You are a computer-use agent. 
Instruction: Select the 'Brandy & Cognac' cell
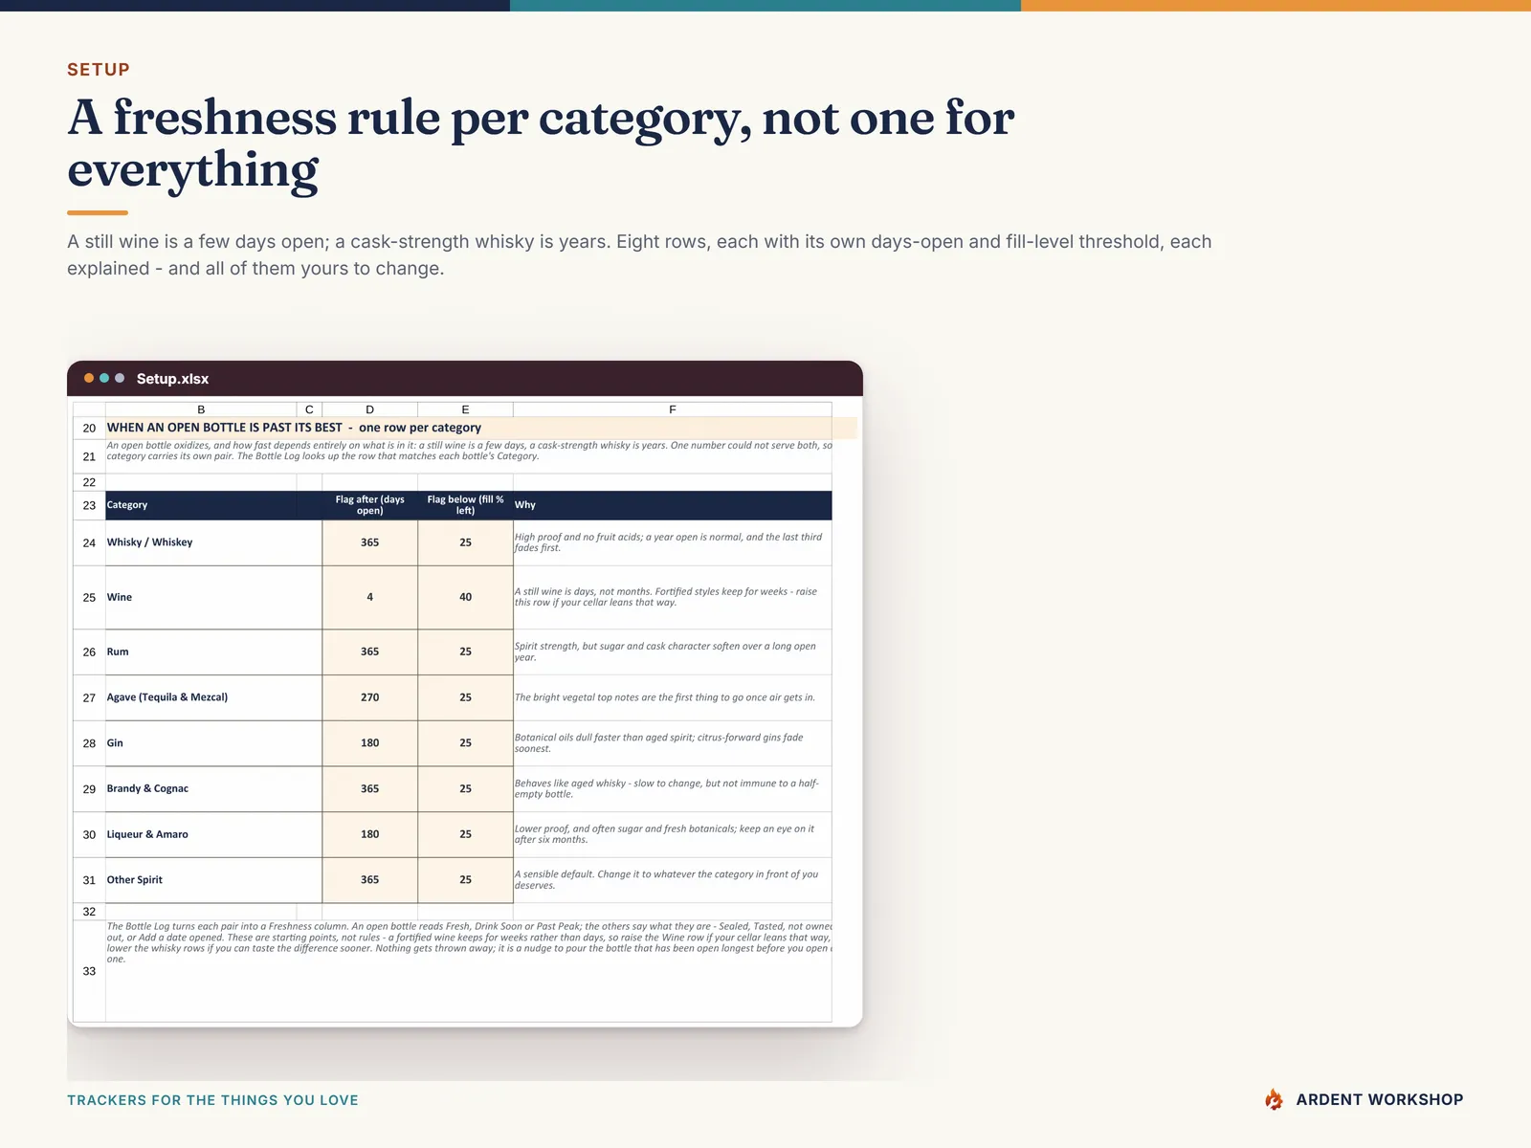coord(213,789)
